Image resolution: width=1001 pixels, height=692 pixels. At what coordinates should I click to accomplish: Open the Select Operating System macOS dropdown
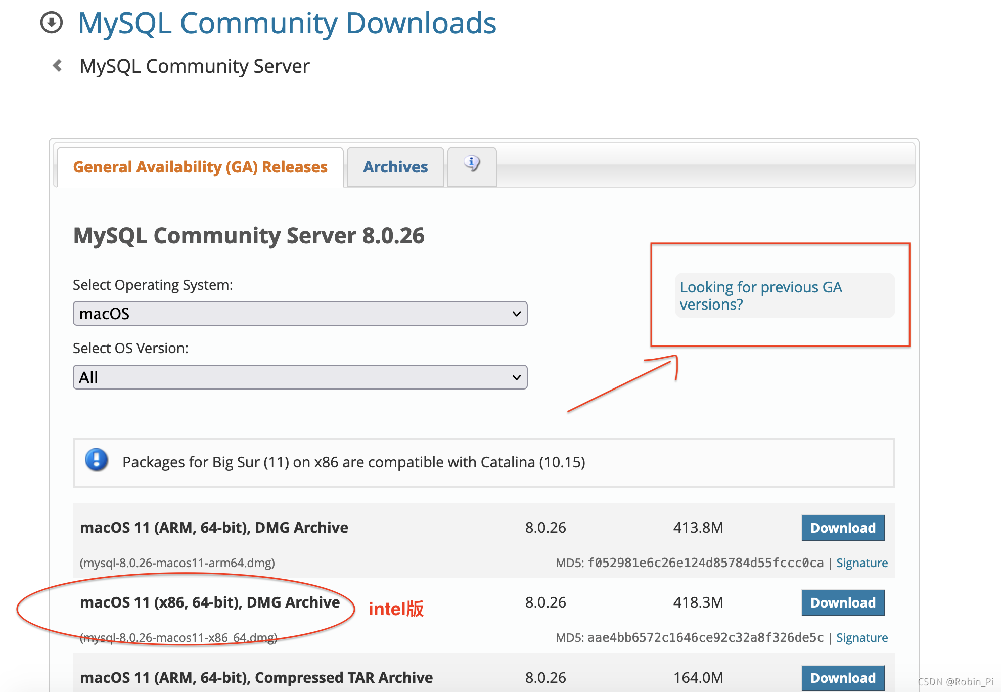coord(300,314)
